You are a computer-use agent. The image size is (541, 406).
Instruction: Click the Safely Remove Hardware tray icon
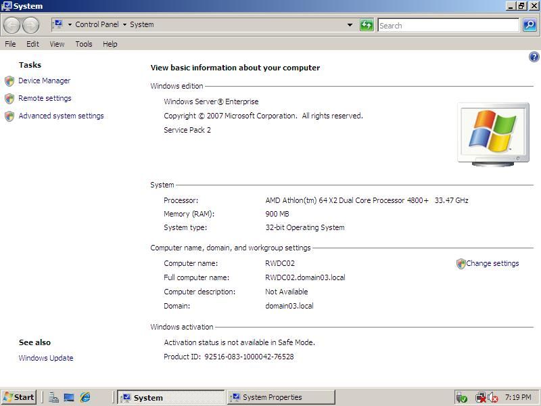[461, 398]
